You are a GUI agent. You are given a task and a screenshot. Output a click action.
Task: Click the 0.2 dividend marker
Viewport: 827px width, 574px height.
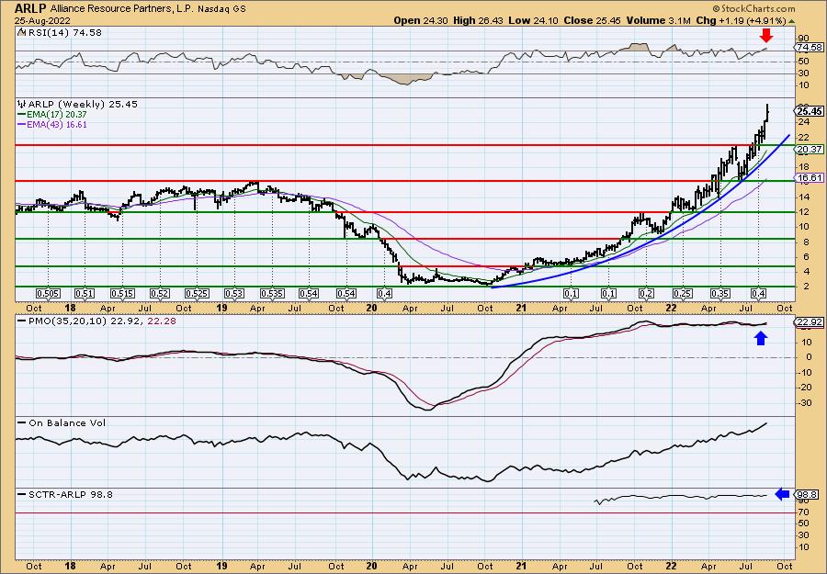(646, 294)
